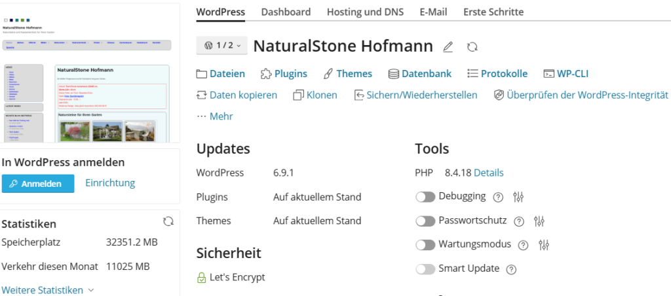
Task: Open the Hosting und DNS tab
Action: coord(365,12)
